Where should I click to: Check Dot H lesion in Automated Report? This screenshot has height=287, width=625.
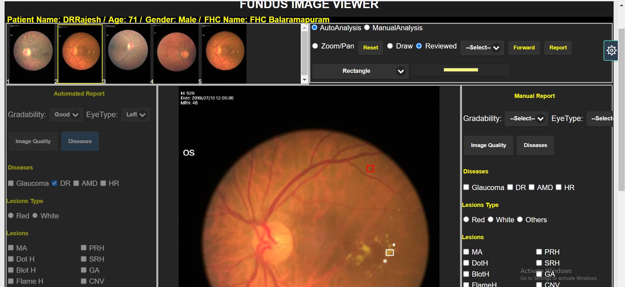point(11,259)
